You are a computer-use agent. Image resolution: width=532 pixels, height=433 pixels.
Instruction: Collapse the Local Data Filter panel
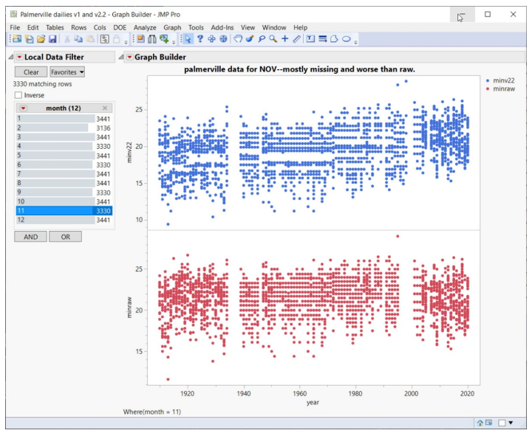[x=10, y=57]
